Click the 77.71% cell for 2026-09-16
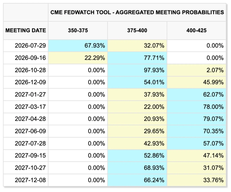231x192 pixels. [137, 58]
